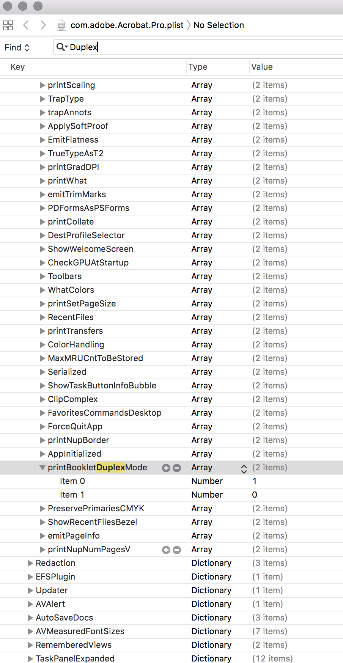343x663 pixels.
Task: Expand the TaskPanelExpanded dictionary
Action: click(30, 659)
